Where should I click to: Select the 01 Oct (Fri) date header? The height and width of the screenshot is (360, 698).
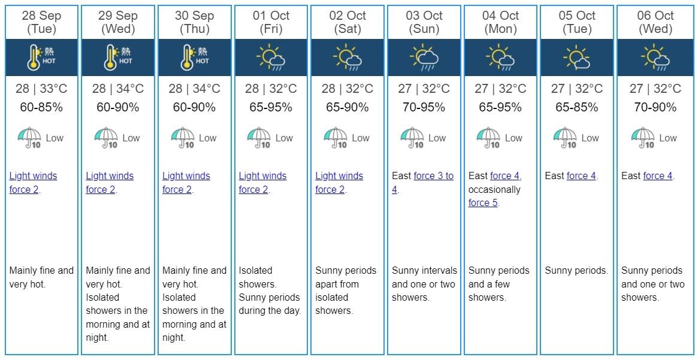(271, 22)
